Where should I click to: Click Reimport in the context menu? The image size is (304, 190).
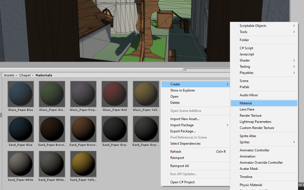click(177, 158)
